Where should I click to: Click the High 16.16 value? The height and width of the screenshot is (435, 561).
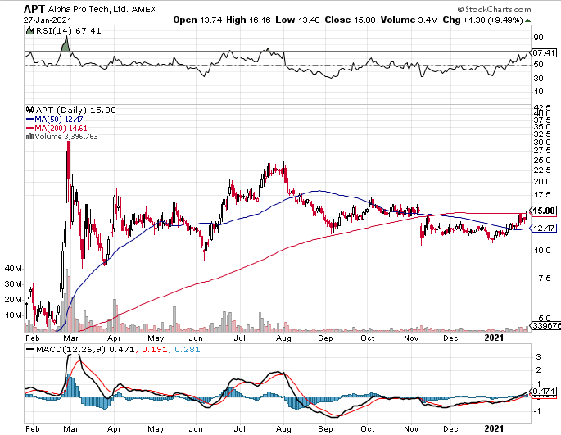[248, 20]
